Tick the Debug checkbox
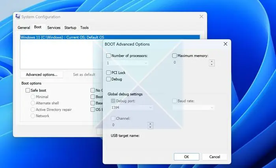The image size is (276, 168). pos(108,79)
